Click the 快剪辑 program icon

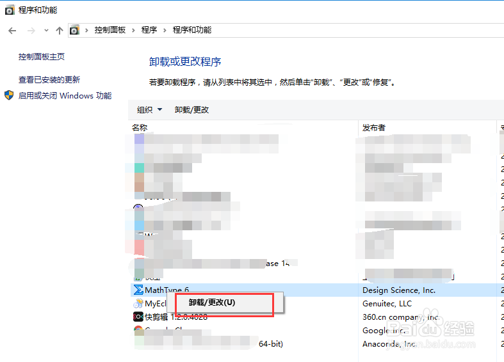138,317
